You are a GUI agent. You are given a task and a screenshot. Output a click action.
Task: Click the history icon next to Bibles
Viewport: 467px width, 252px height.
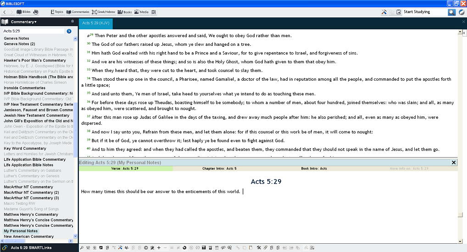point(36,12)
